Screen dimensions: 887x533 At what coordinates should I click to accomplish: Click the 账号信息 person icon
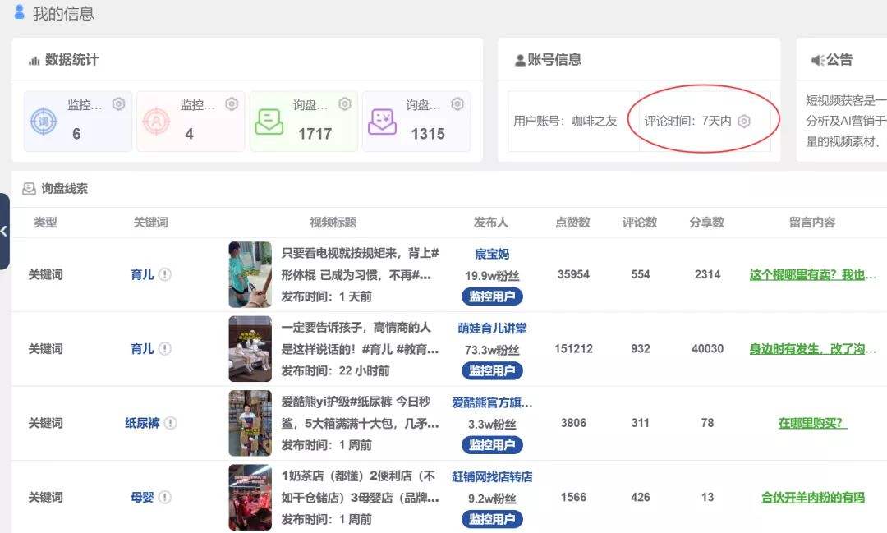click(x=520, y=60)
